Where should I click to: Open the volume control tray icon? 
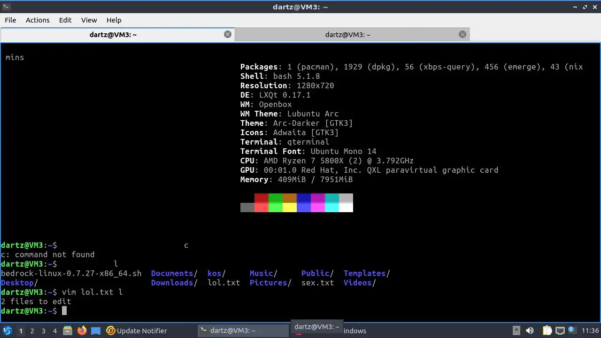[x=530, y=330]
